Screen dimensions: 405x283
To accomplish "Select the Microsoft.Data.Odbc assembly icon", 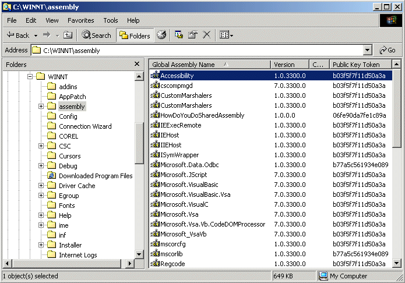I will coord(155,164).
